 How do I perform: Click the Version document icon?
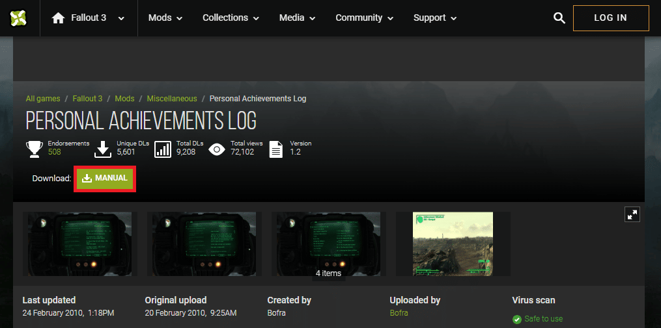click(276, 149)
